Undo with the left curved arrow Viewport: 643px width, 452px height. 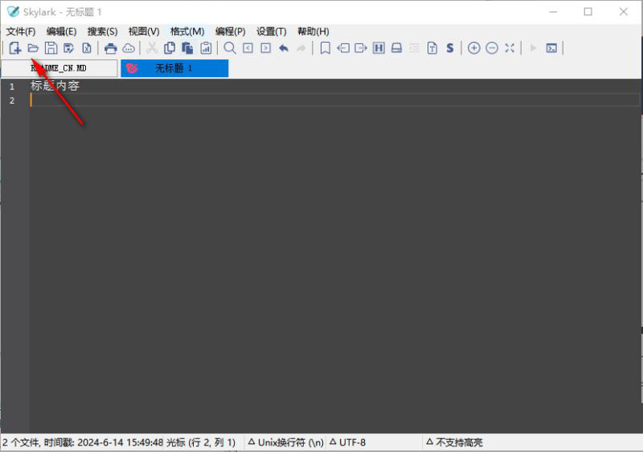coord(284,48)
